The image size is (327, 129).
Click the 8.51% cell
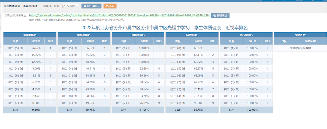click(36, 76)
